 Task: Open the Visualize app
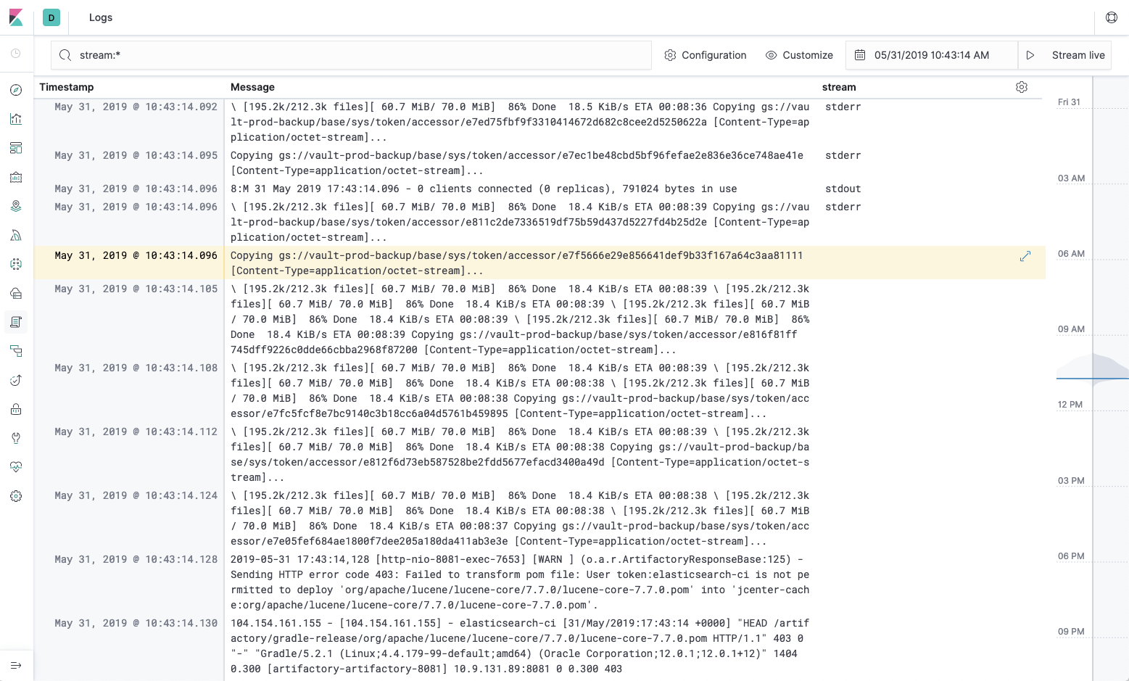(x=16, y=118)
